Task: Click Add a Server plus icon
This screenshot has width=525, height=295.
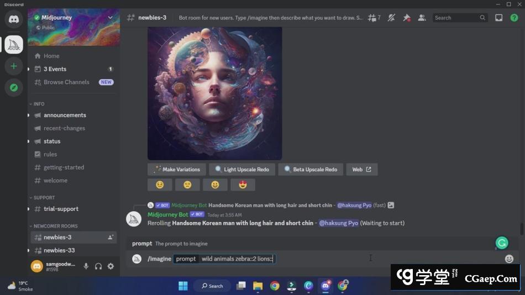Action: [14, 66]
